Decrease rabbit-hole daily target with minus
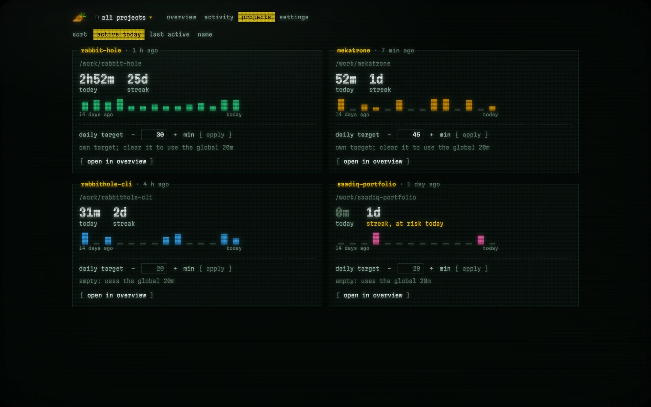Viewport: 651px width, 407px height. click(133, 135)
